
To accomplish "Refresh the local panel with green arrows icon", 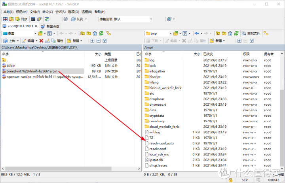I will (101, 34).
